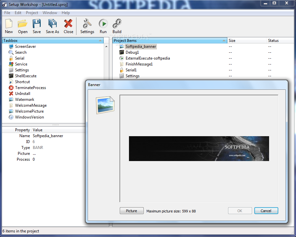Click the Type value BANR
Screen dimensions: 296x237
38,148
